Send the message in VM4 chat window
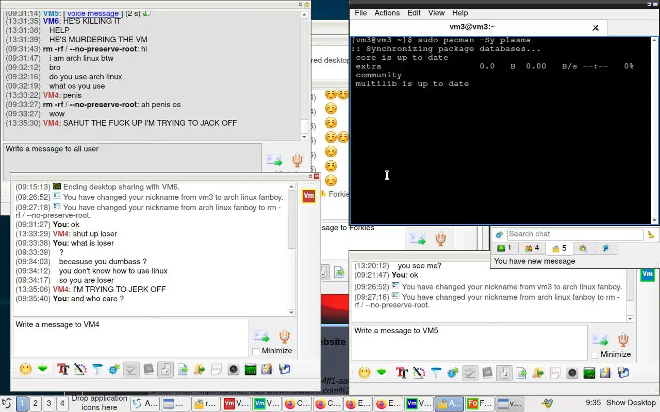Viewport: 660px width, 412px height. (x=261, y=337)
